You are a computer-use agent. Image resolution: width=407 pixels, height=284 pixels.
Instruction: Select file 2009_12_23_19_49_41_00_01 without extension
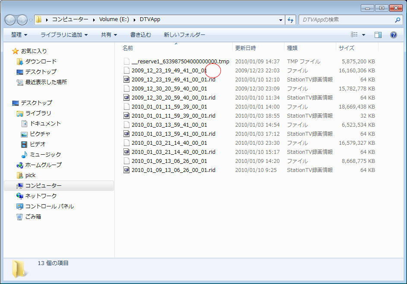pyautogui.click(x=169, y=71)
